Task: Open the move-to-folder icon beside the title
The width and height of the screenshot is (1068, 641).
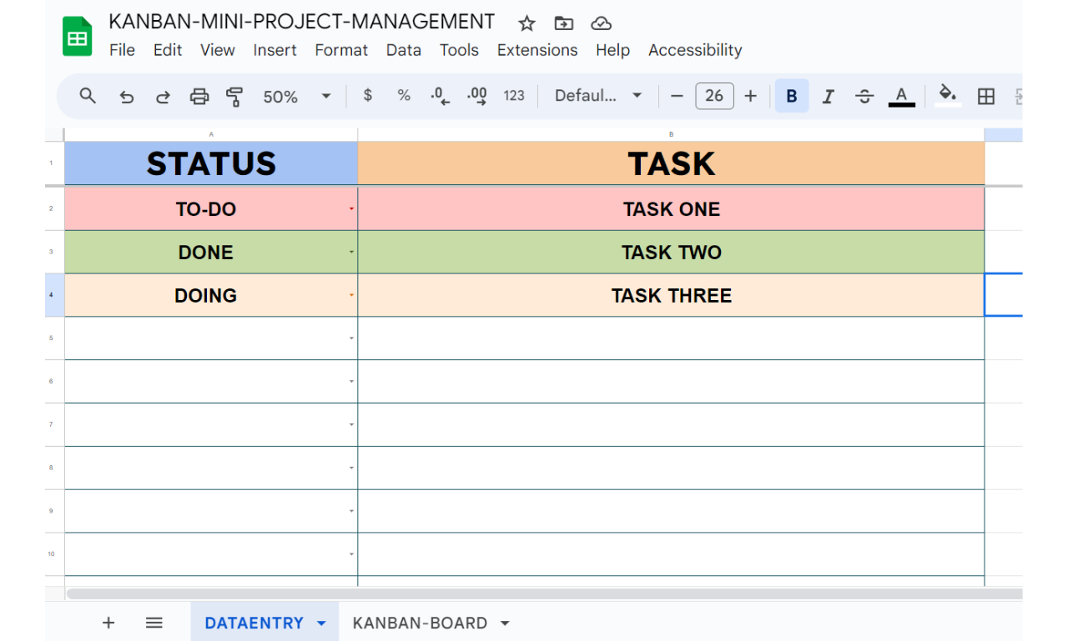Action: click(564, 23)
